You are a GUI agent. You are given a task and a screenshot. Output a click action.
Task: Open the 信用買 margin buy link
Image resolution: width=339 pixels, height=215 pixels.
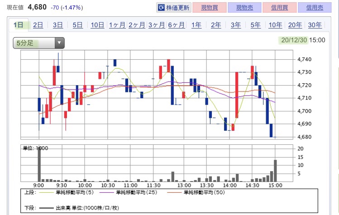pos(280,8)
